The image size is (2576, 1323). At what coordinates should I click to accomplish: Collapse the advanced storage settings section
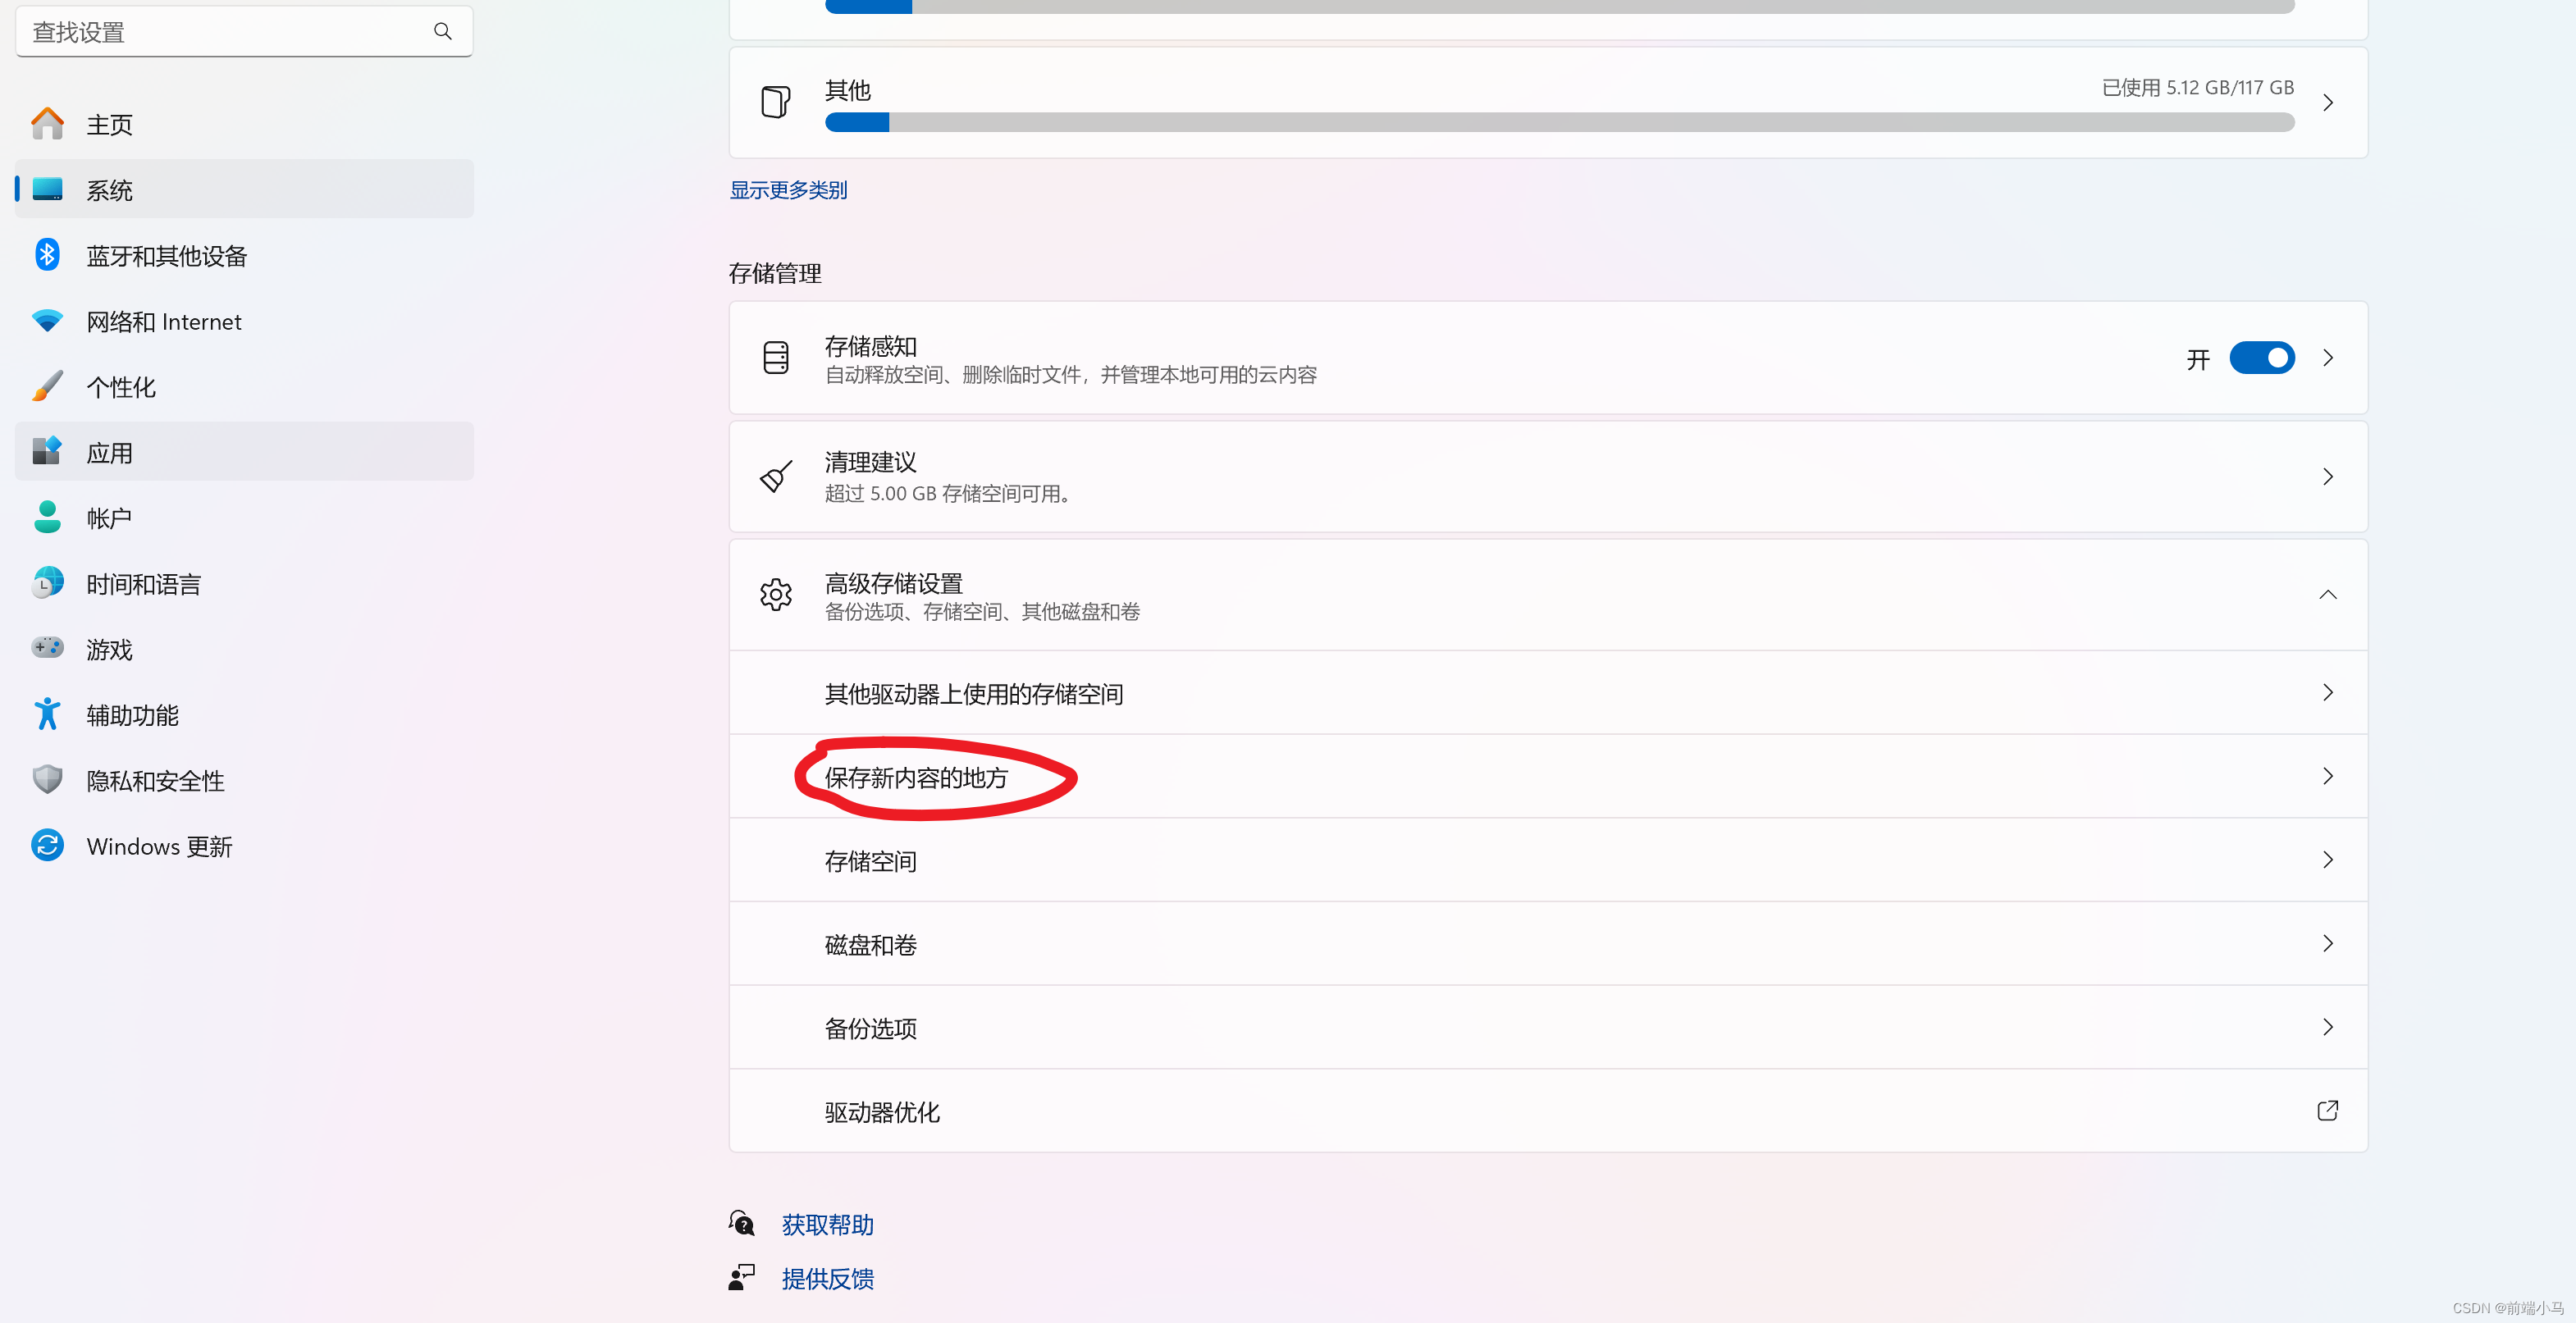(2327, 595)
